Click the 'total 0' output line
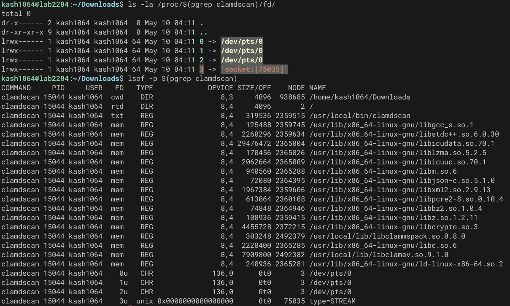Screen dimensions: 510x306 coord(16,13)
